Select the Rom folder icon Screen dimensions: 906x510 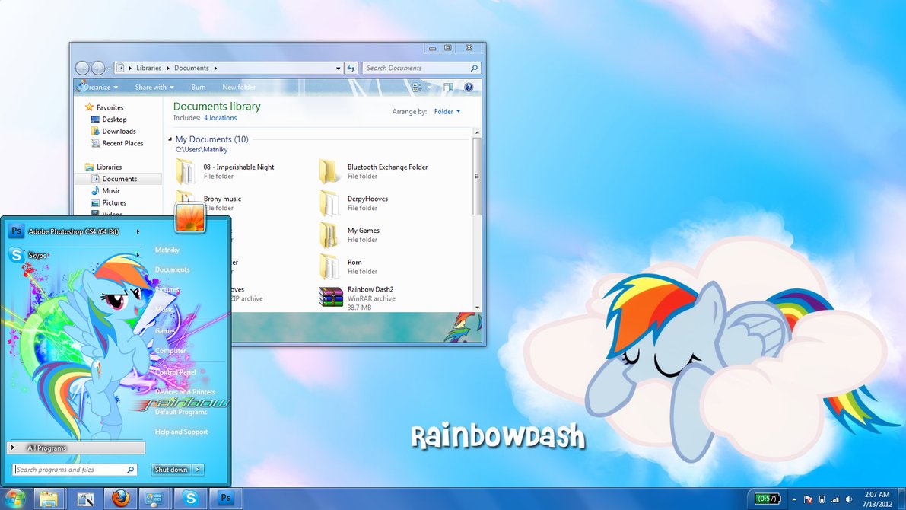pos(329,266)
